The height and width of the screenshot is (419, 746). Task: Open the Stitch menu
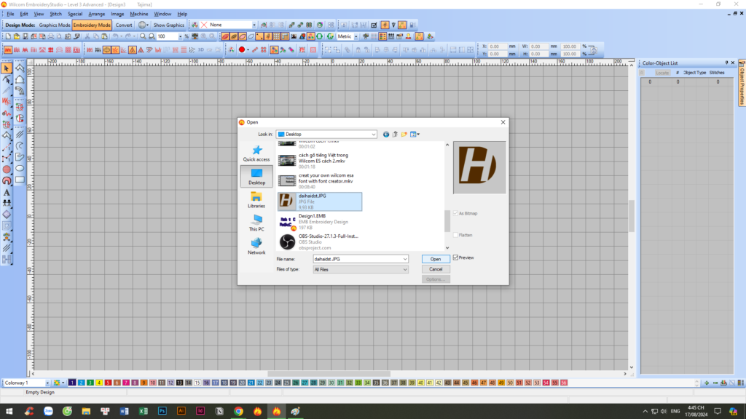[55, 14]
